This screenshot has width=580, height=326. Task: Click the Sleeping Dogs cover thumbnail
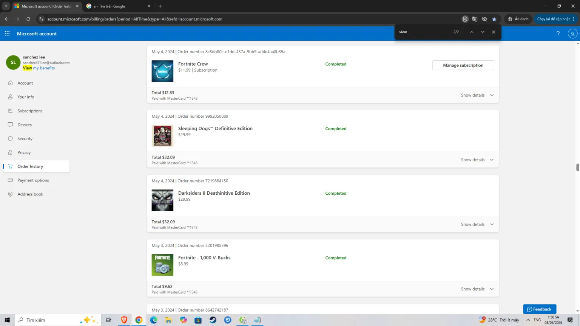[x=162, y=136]
